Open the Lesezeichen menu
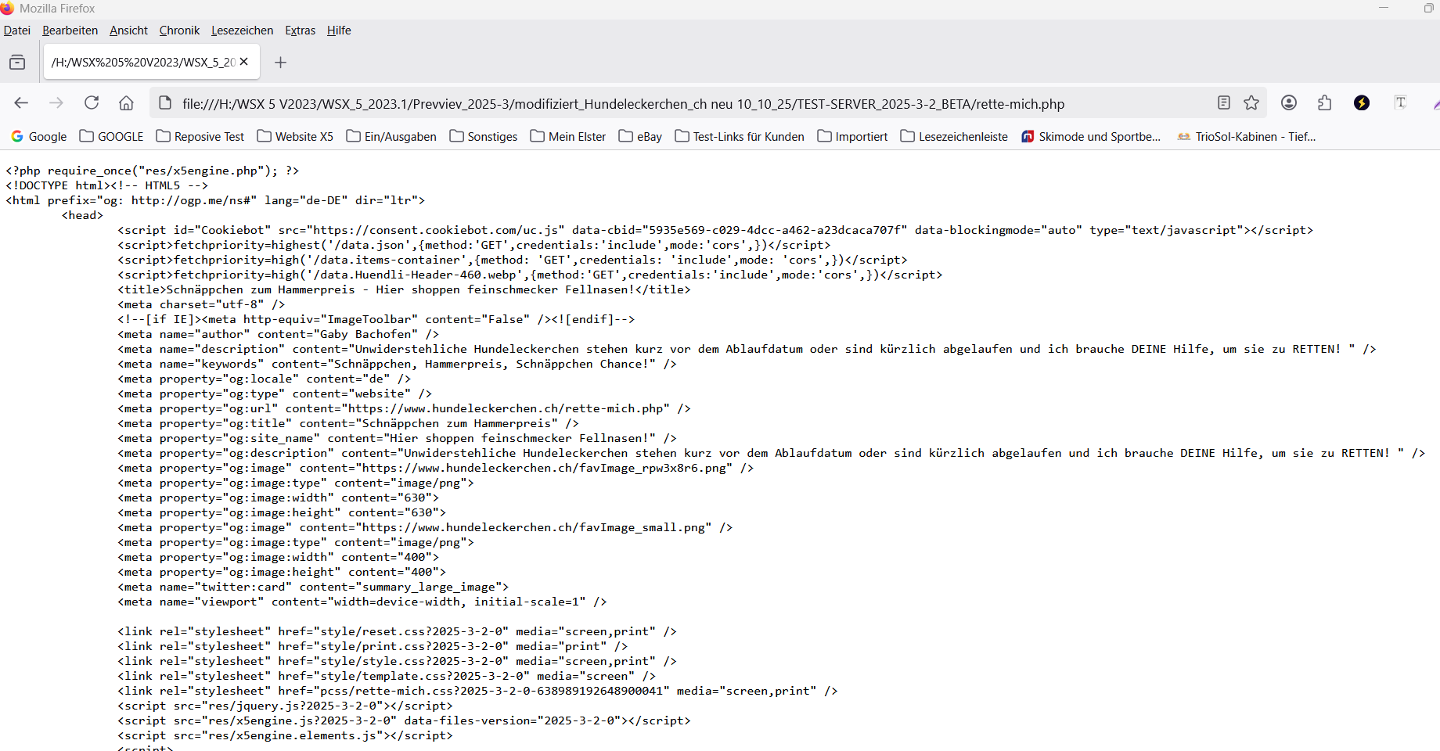The image size is (1440, 751). (x=242, y=31)
